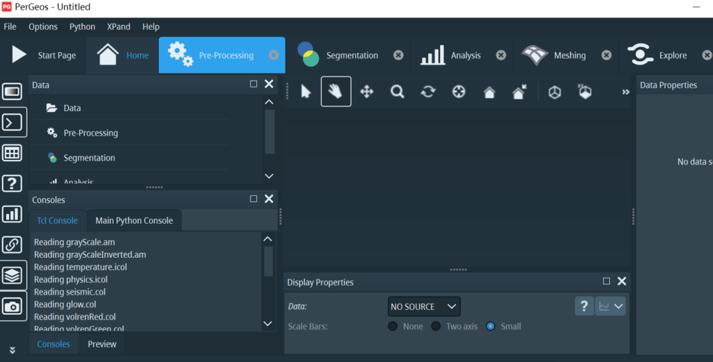Close the Pre-Processing tab
Screen dimensions: 713x362
(274, 55)
